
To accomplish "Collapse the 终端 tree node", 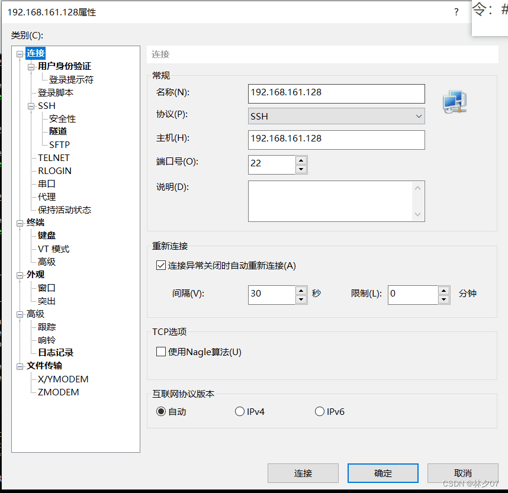I will pyautogui.click(x=20, y=223).
